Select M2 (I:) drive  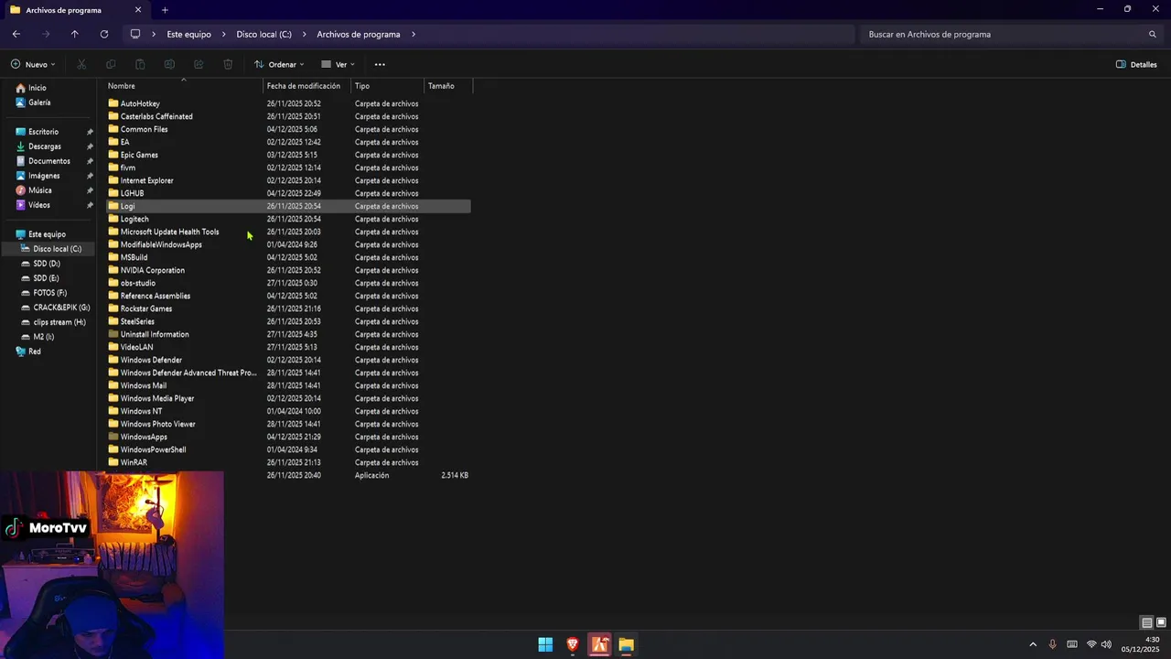43,337
